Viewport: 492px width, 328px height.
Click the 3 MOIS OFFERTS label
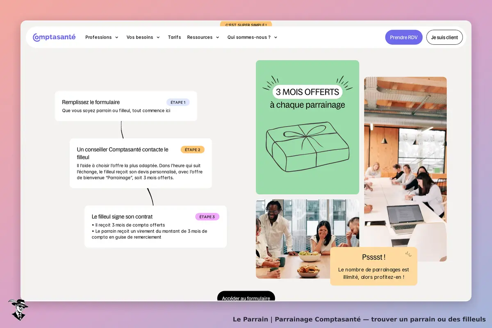click(x=307, y=92)
